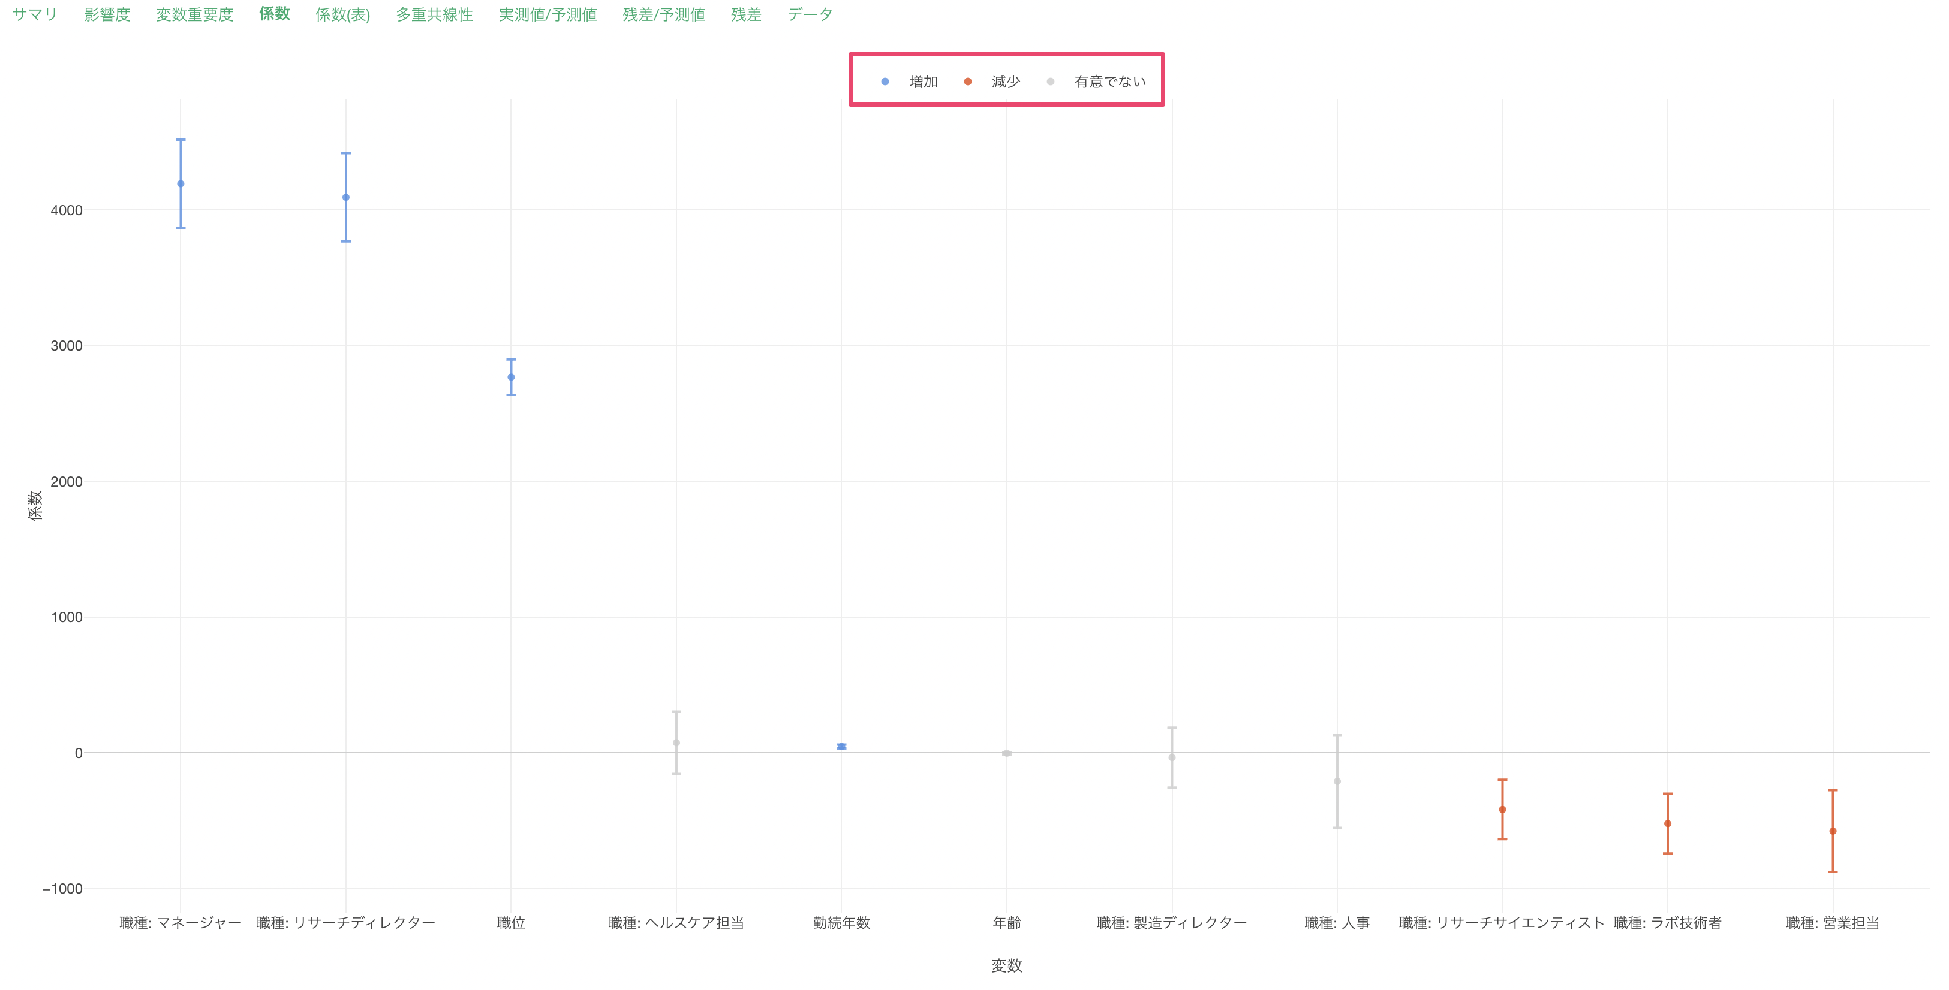
Task: Select the 係数 tab
Action: 275,14
